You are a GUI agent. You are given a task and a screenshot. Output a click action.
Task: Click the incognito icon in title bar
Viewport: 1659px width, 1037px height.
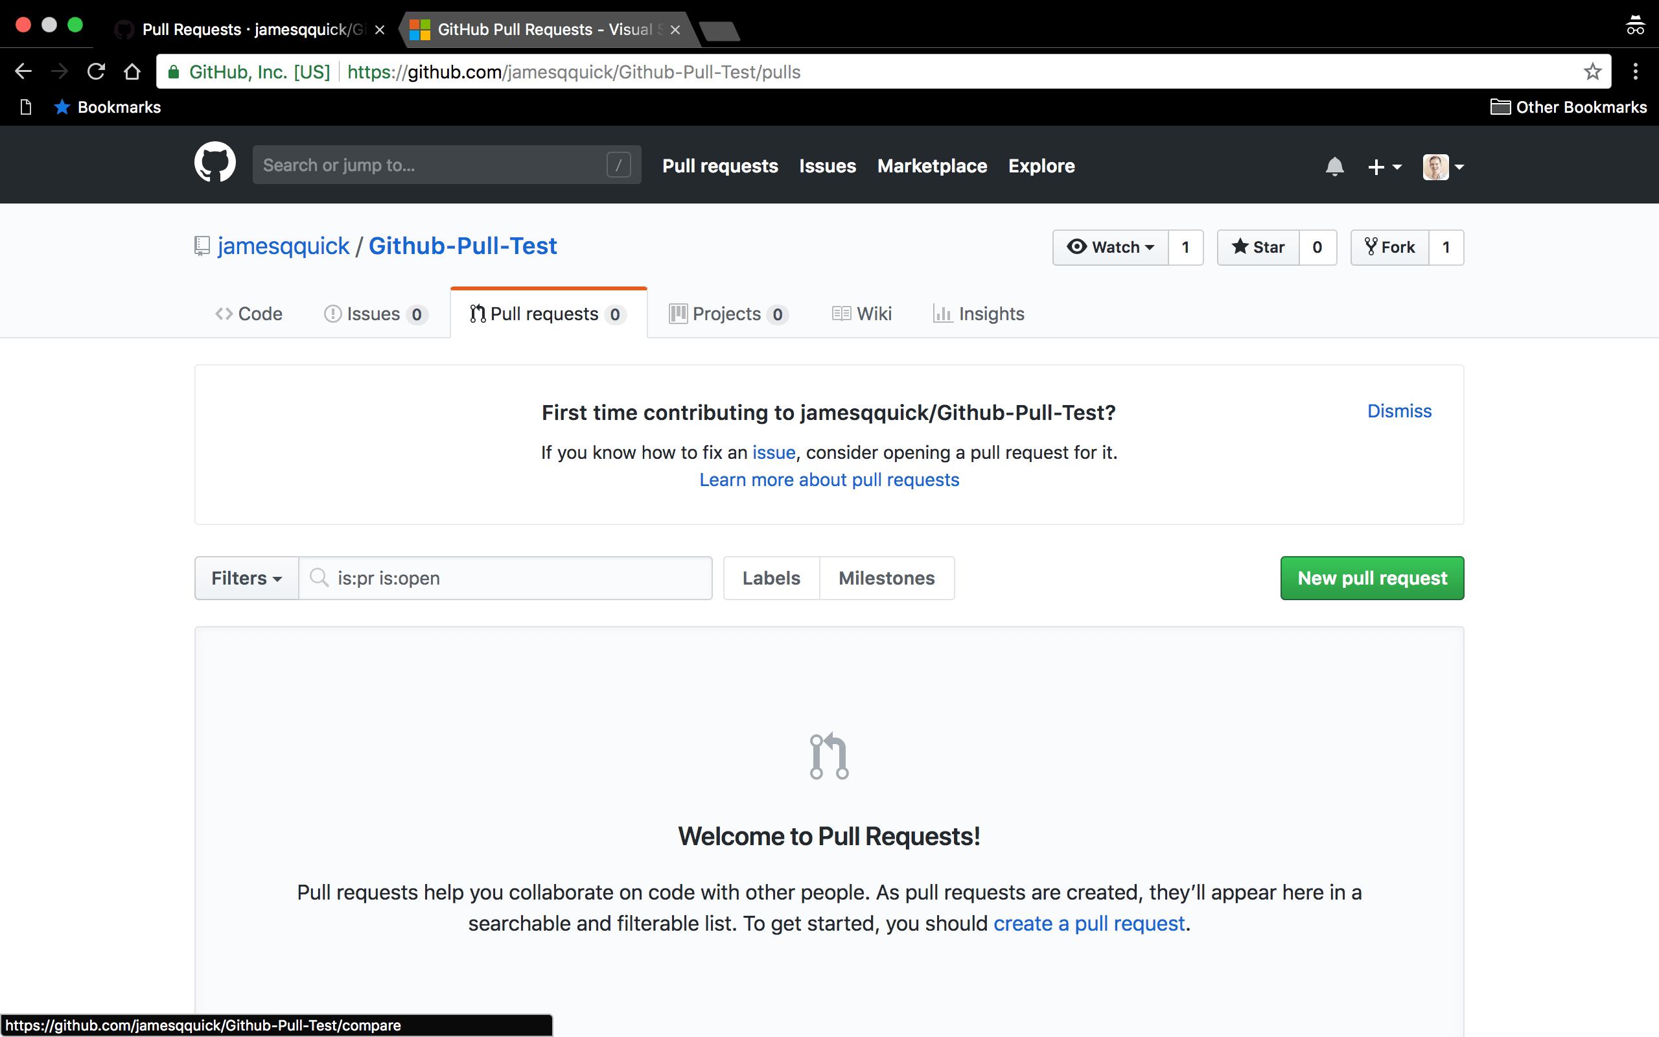tap(1635, 25)
